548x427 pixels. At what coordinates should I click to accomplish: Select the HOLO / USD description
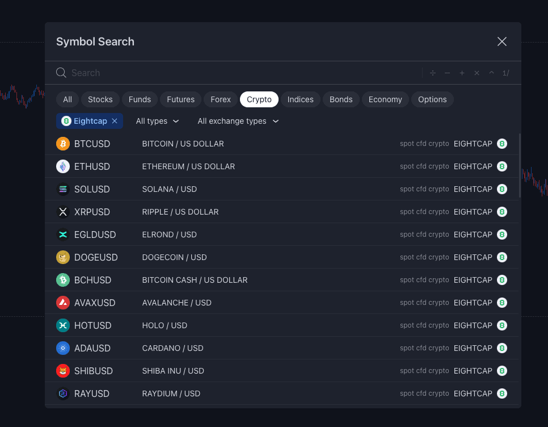click(x=165, y=325)
